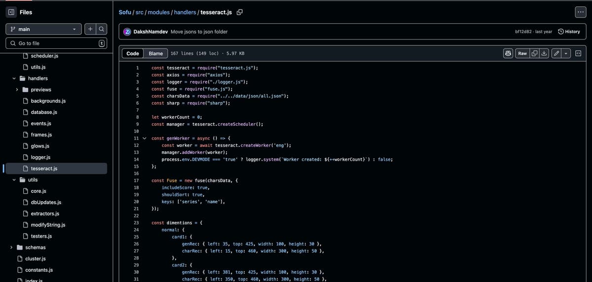Click the add file plus icon
The width and height of the screenshot is (592, 282).
tap(91, 29)
